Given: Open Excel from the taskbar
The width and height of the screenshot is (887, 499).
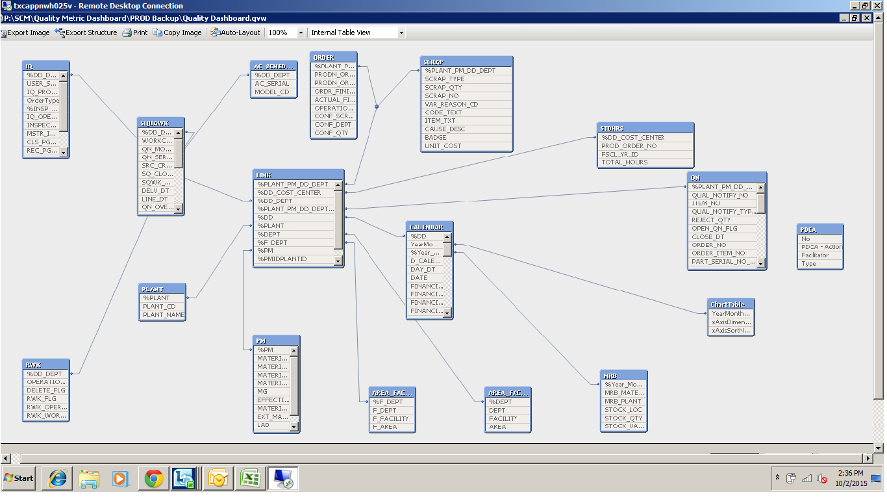Looking at the screenshot, I should pos(250,479).
